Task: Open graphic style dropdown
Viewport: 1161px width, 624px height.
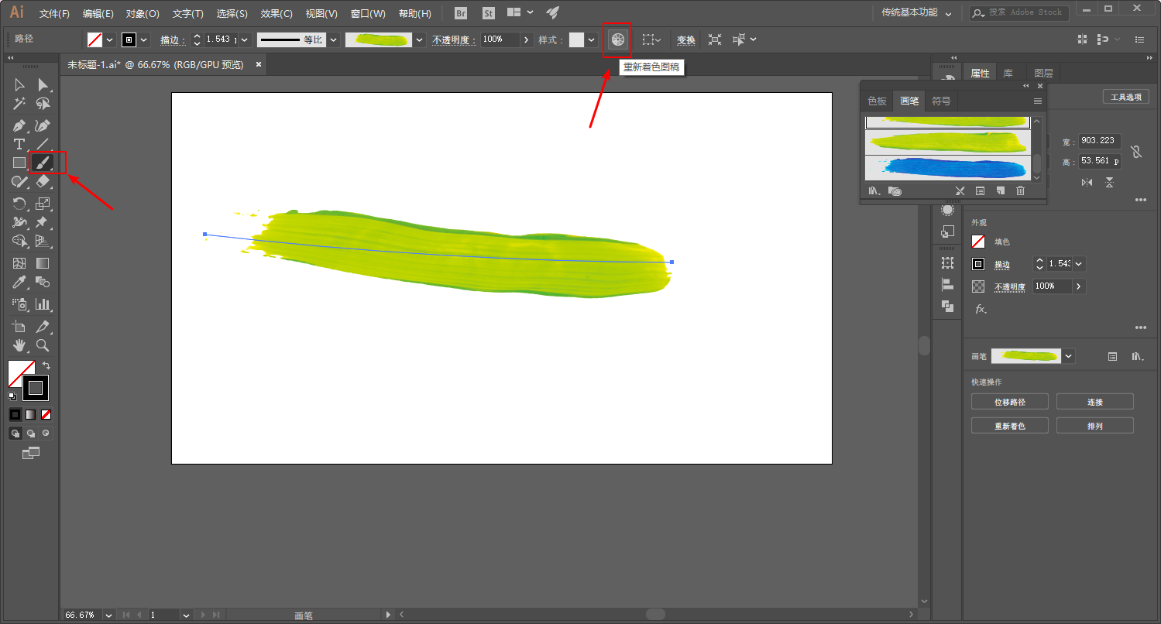Action: (592, 39)
